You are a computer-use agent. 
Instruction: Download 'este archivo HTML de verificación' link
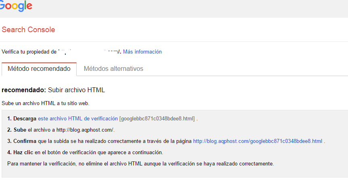78,119
